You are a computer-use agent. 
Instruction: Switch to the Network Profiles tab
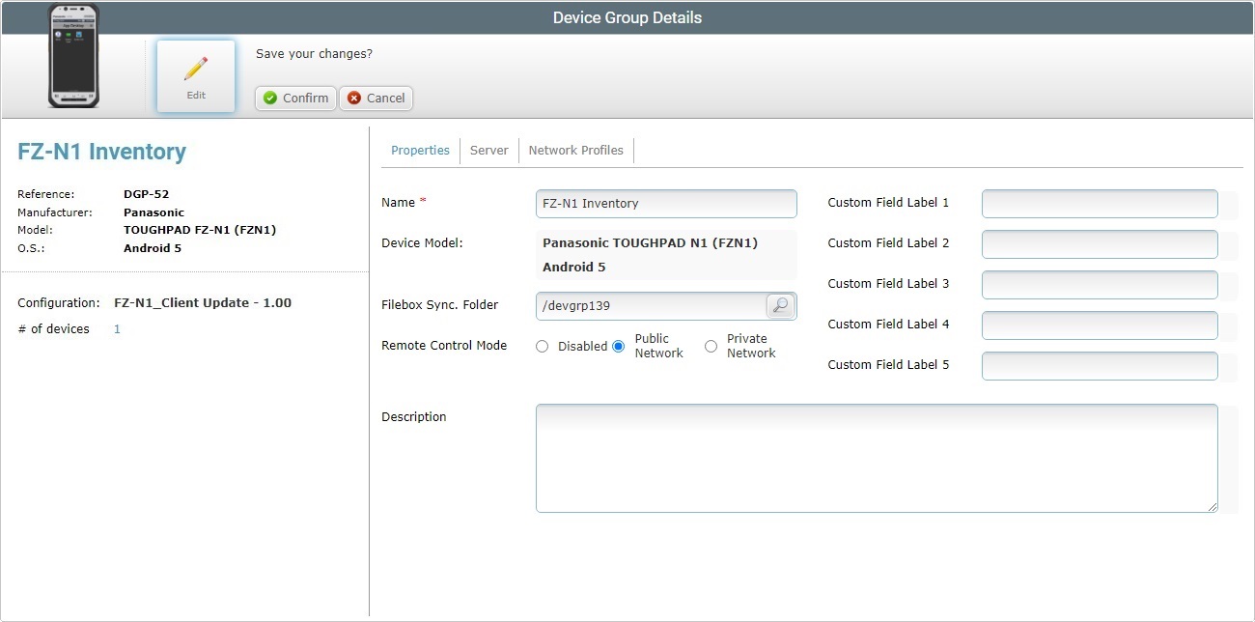(575, 151)
